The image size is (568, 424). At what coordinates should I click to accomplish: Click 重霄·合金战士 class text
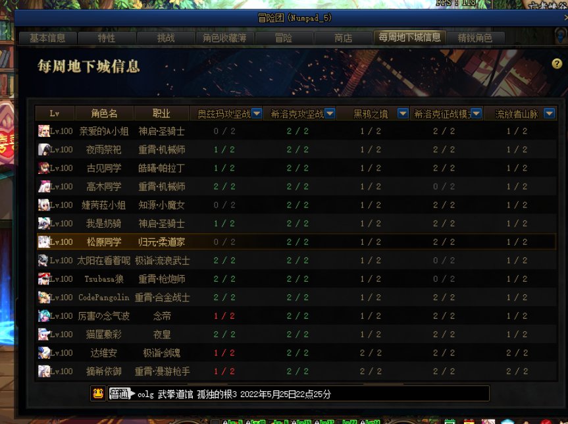[163, 298]
